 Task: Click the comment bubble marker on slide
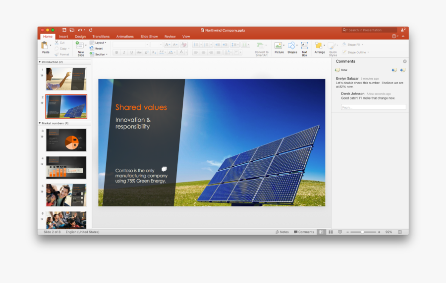click(164, 169)
